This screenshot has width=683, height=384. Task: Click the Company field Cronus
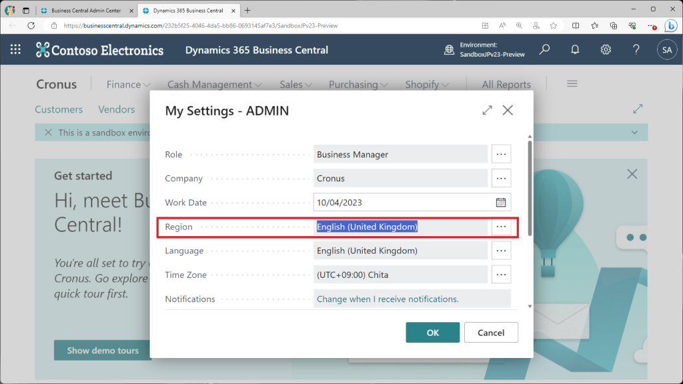[x=400, y=178]
